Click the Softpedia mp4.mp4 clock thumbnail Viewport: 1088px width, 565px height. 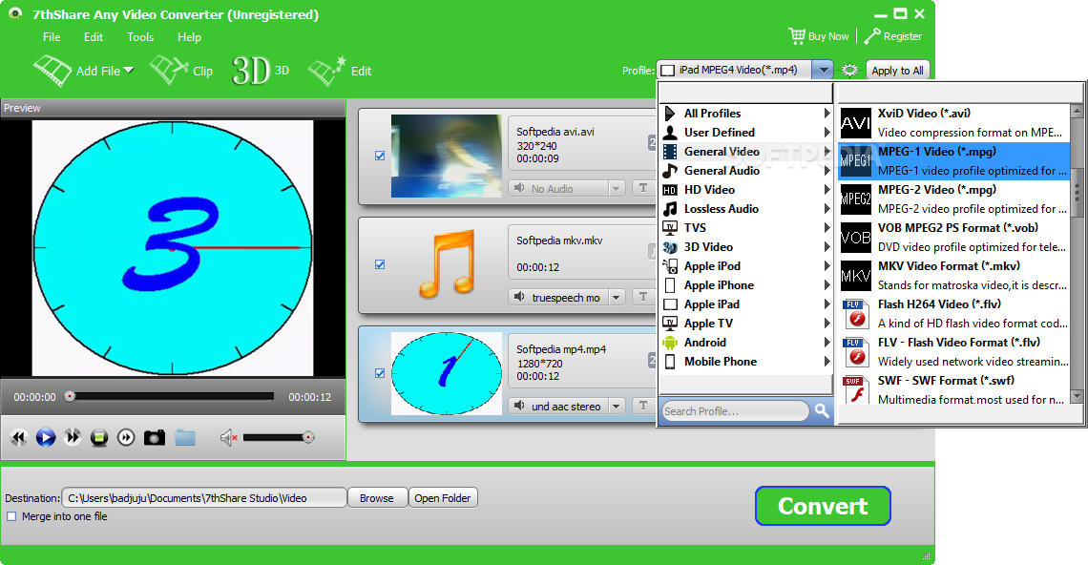click(x=446, y=373)
